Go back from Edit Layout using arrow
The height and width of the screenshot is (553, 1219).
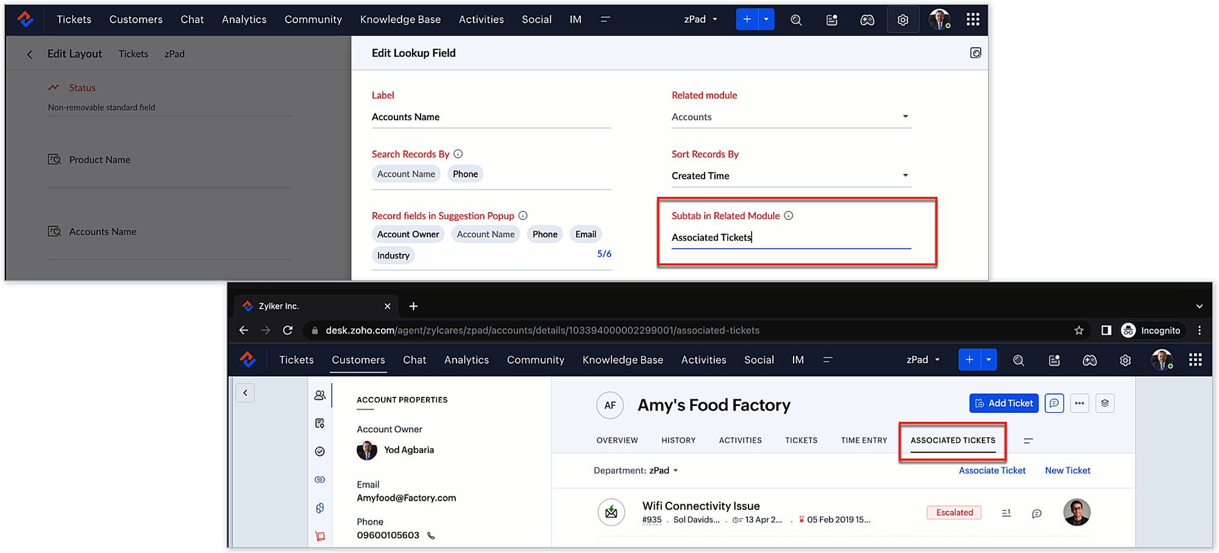[29, 54]
